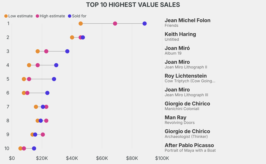Image resolution: width=266 pixels, height=164 pixels.
Task: Click Sold for dot for After Pablo Picasso
Action: pos(34,148)
